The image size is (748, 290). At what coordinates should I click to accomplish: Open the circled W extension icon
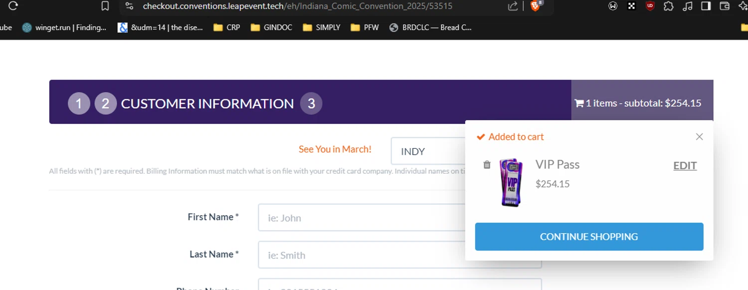(x=613, y=6)
